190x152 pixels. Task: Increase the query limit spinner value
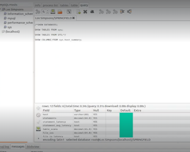(x=47, y=11)
